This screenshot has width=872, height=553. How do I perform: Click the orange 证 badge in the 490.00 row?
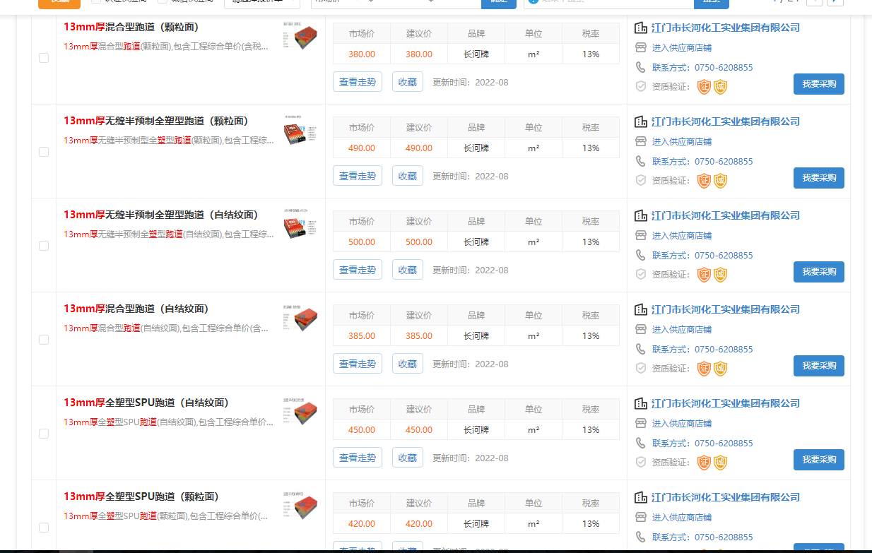coord(704,181)
